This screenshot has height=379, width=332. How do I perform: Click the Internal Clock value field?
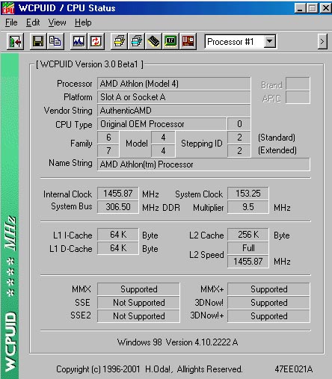tap(117, 194)
